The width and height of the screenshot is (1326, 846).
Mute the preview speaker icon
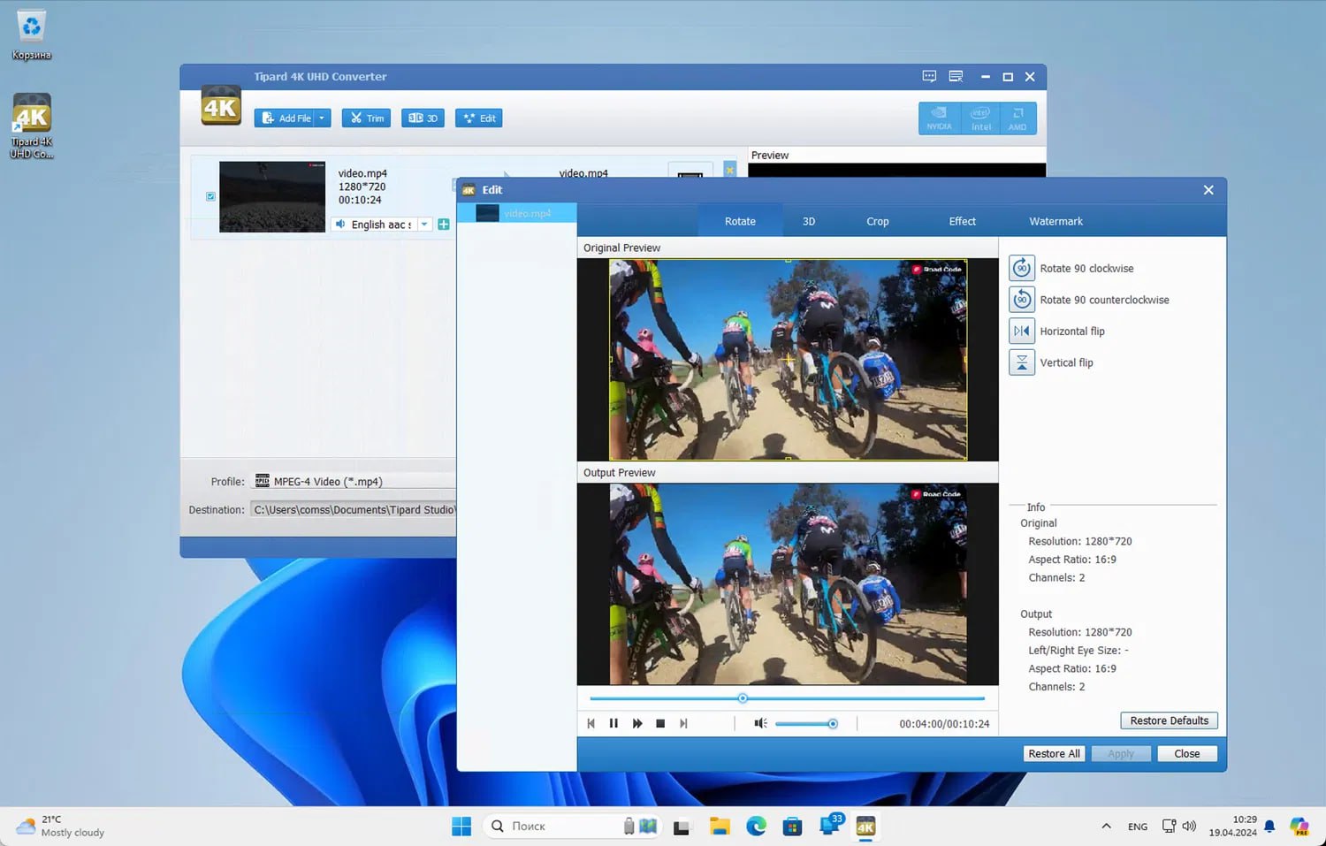759,723
